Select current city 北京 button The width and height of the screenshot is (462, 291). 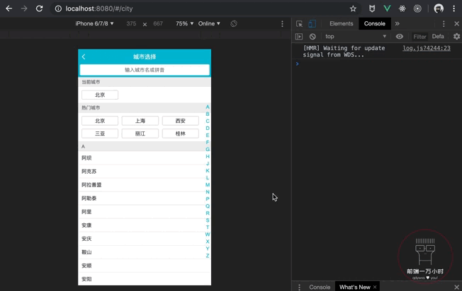pyautogui.click(x=100, y=95)
